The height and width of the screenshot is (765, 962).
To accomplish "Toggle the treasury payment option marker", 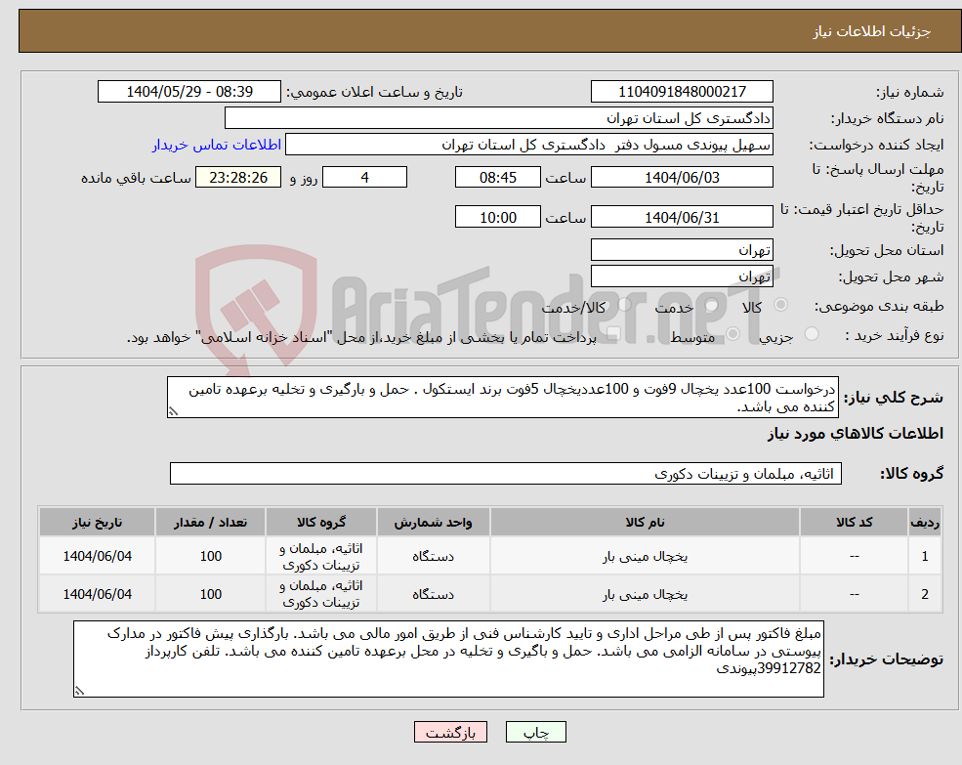I will point(612,333).
